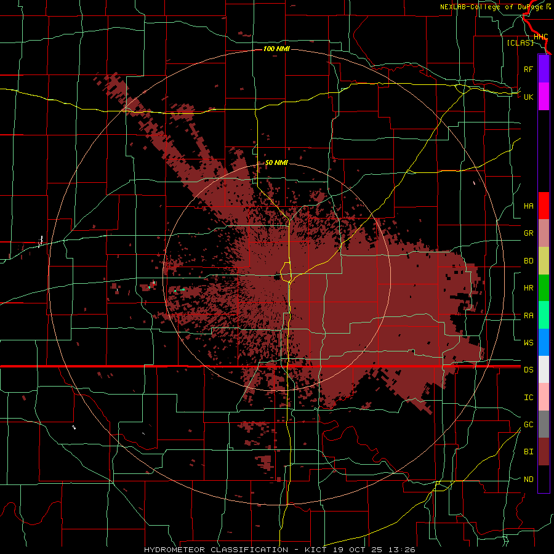Click the UK legend label text
This screenshot has height=554, width=554.
click(x=528, y=97)
